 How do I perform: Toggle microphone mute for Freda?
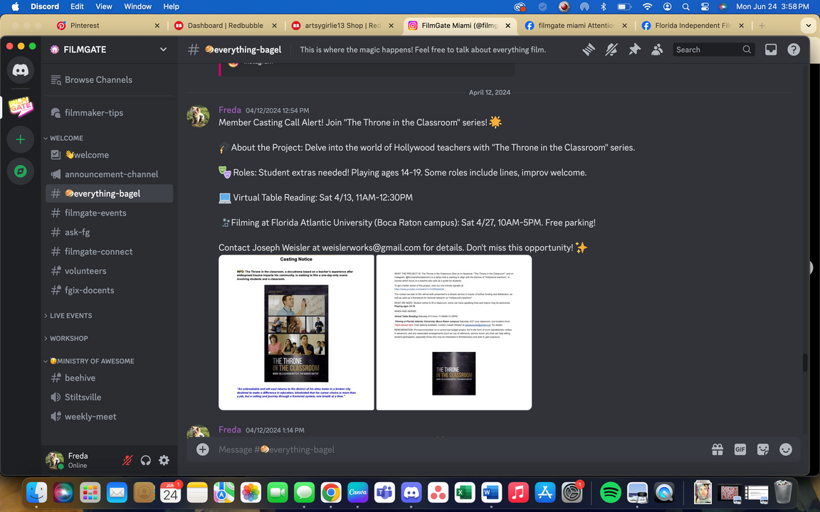[127, 460]
